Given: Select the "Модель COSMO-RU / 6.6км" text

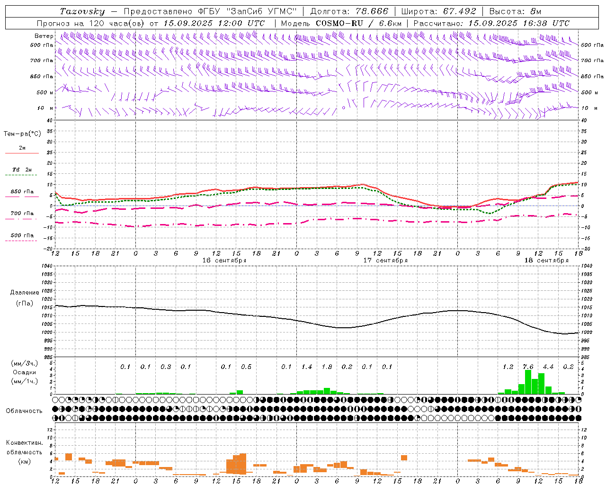Looking at the screenshot, I should [341, 23].
